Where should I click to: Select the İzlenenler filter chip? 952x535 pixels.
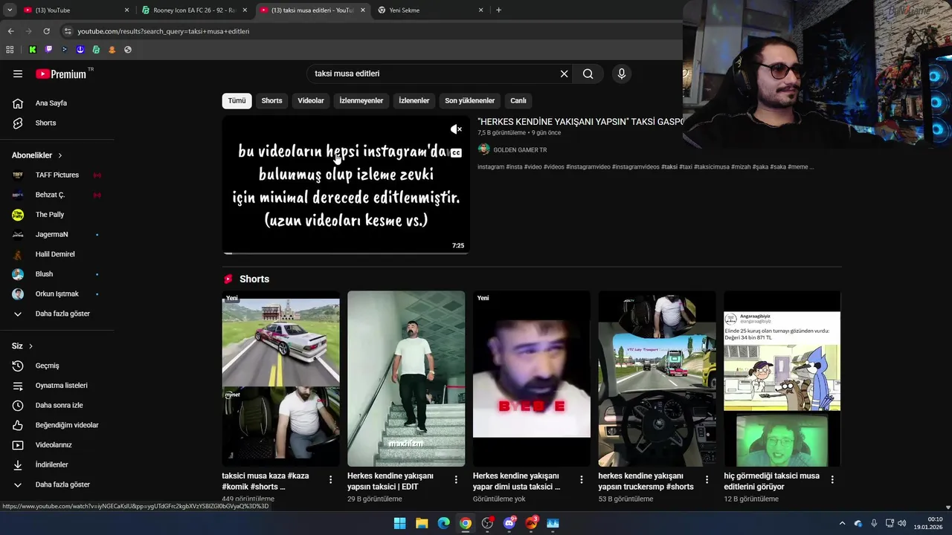(x=414, y=100)
